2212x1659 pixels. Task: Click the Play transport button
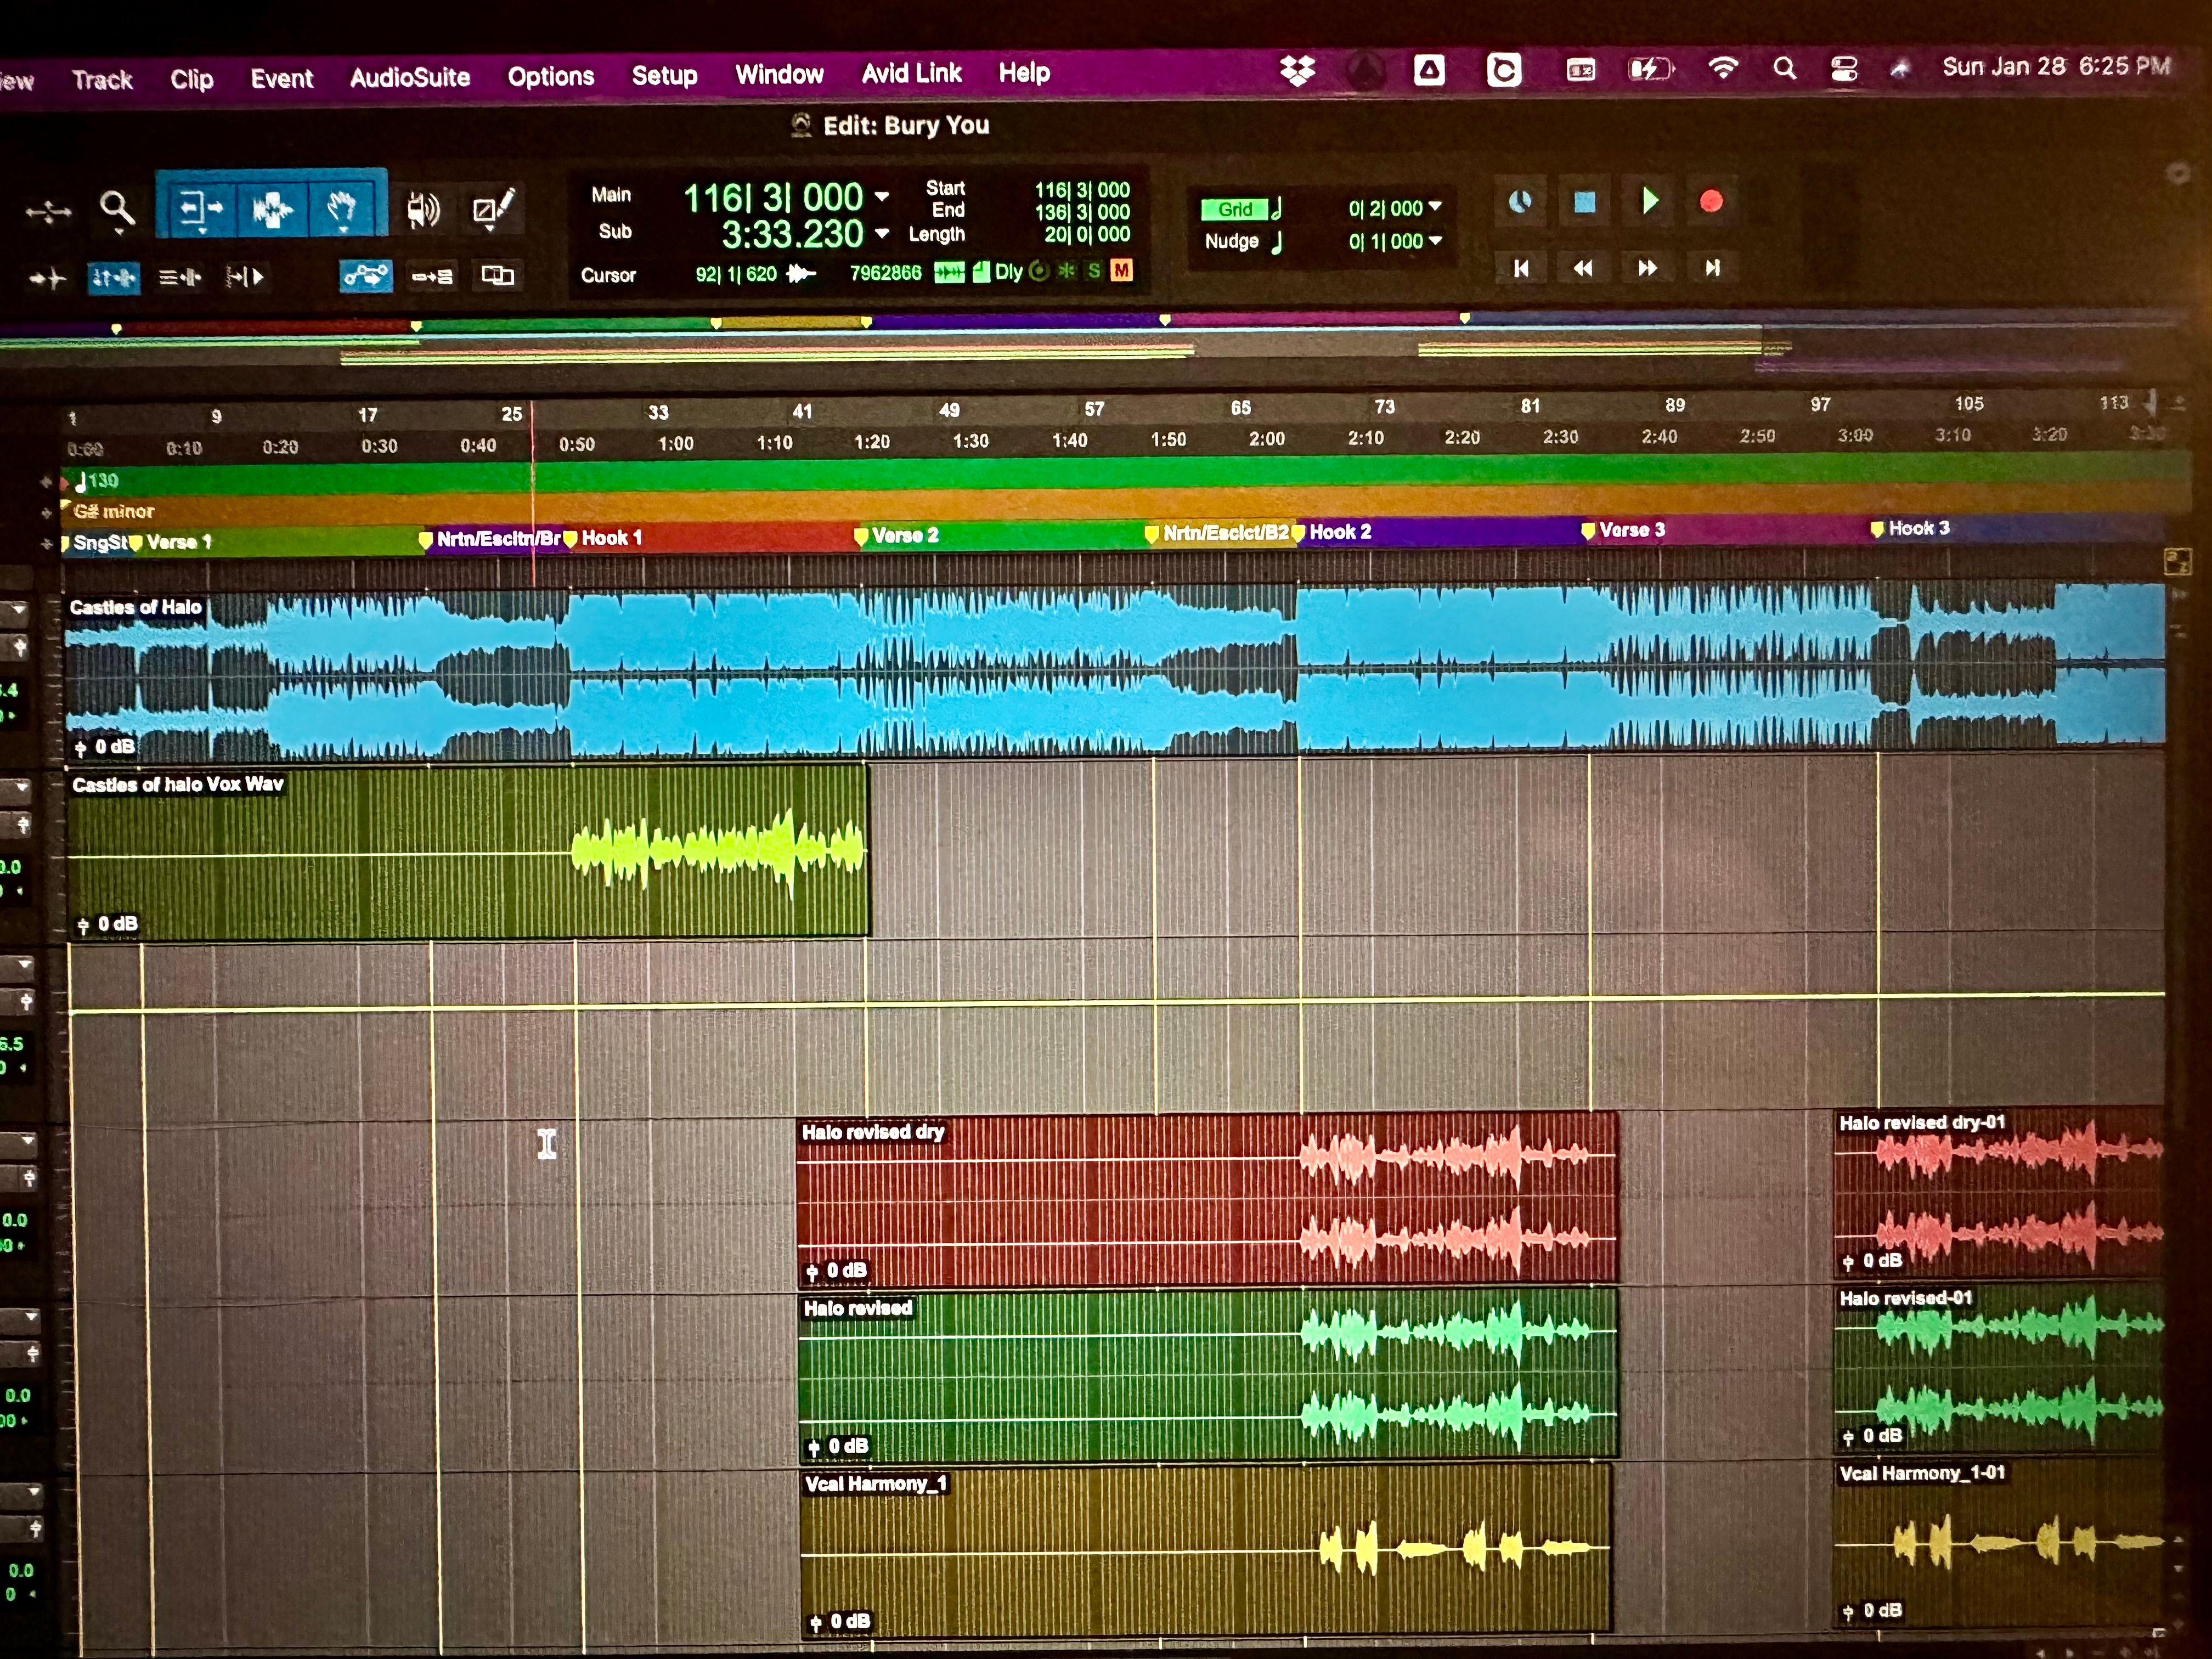click(1649, 201)
